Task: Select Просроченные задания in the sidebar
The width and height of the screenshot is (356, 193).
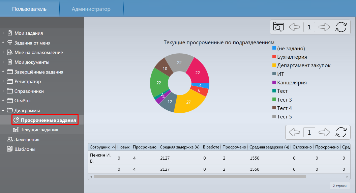Action: 48,120
